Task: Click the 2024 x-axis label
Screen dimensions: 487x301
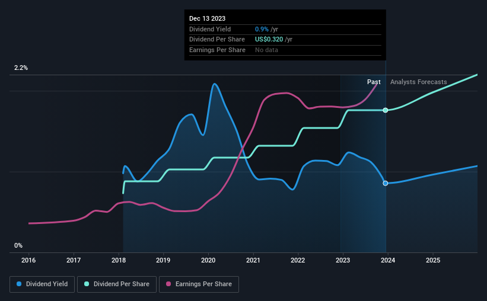Action: point(388,260)
